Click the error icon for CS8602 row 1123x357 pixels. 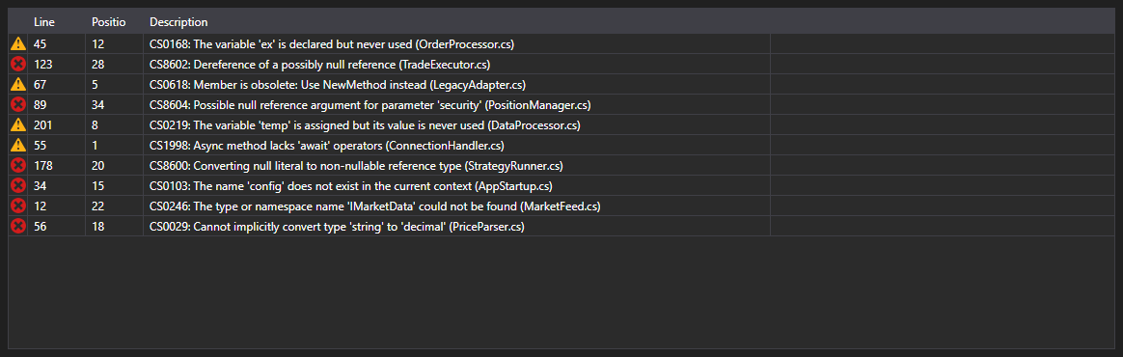point(18,65)
